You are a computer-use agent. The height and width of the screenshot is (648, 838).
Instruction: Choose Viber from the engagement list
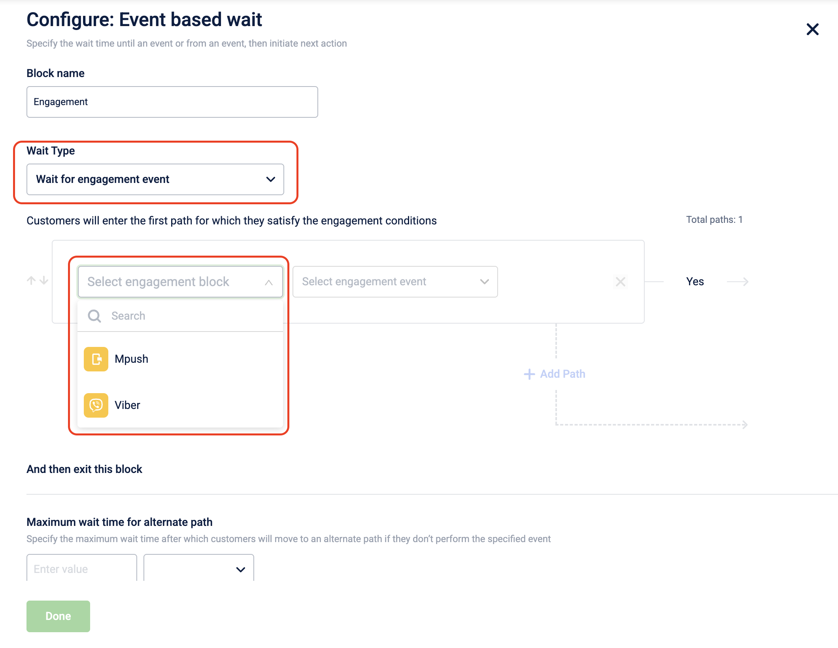[180, 405]
